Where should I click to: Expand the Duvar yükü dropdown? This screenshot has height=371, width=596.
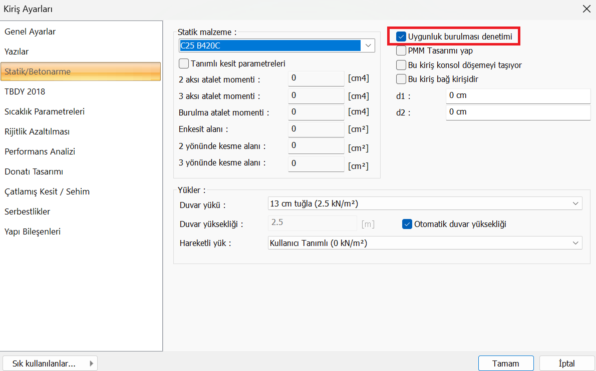coord(574,203)
